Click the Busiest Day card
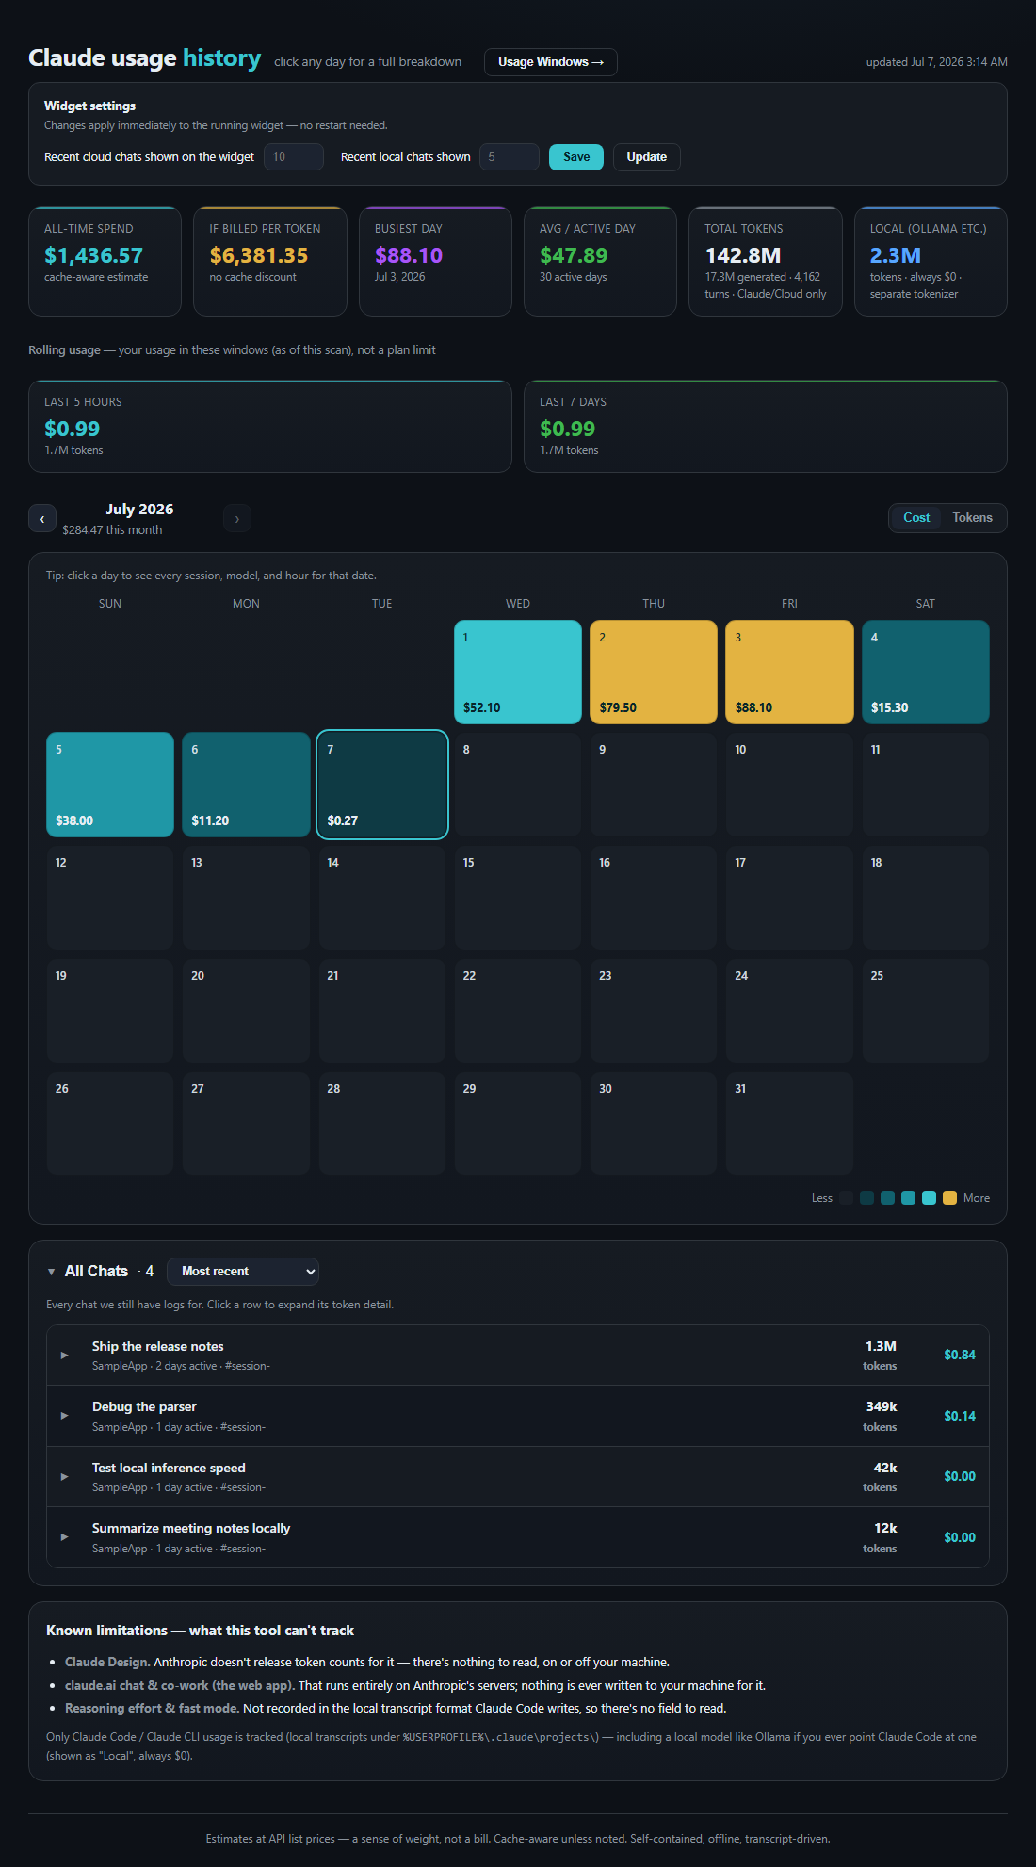The image size is (1036, 1867). pyautogui.click(x=435, y=261)
